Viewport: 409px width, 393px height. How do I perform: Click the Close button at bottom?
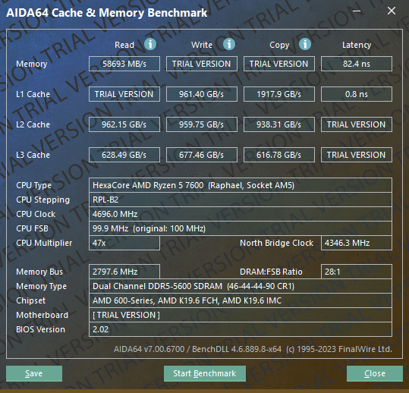tap(375, 373)
